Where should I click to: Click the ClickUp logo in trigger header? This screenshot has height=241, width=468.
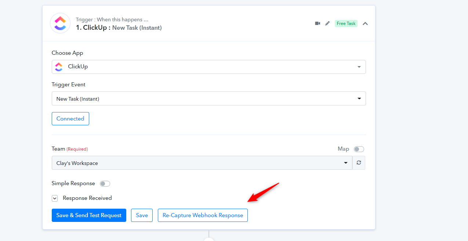pos(60,23)
